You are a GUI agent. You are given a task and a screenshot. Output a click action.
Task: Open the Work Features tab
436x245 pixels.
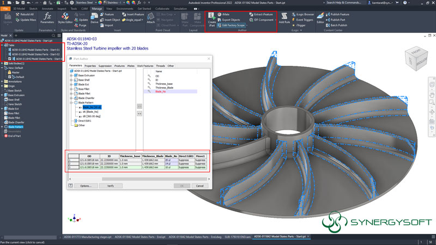(144, 66)
